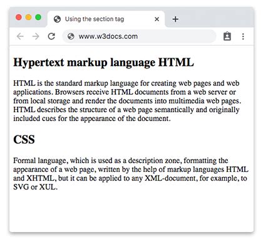The width and height of the screenshot is (263, 239).
Task: Click the green maximize window button
Action: (38, 17)
